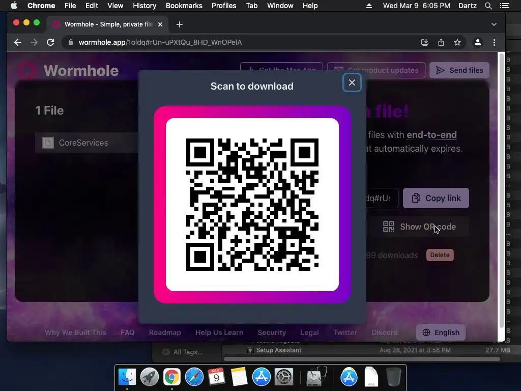The image size is (521, 391).
Task: Open Chrome three-dot menu
Action: point(494,42)
